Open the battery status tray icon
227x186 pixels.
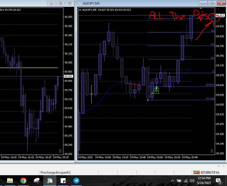tap(179, 181)
